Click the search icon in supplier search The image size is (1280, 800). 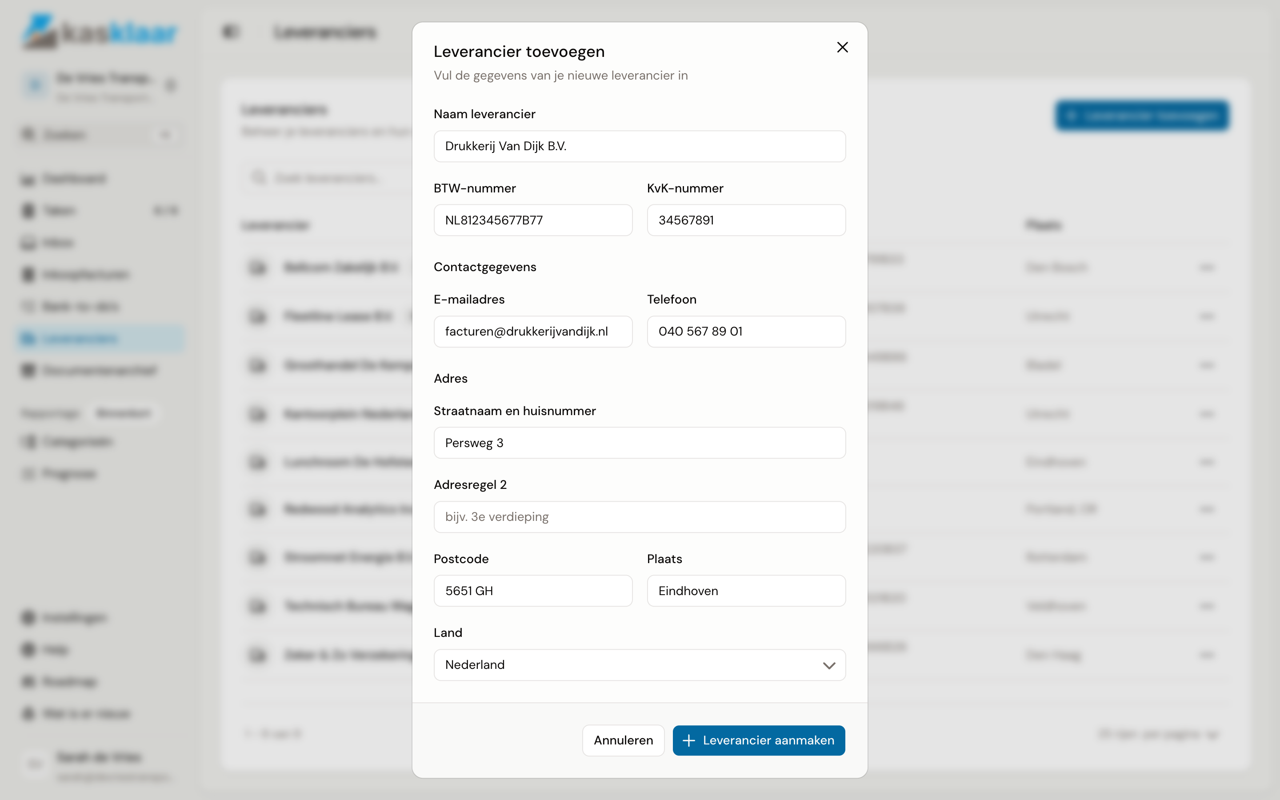(x=259, y=178)
